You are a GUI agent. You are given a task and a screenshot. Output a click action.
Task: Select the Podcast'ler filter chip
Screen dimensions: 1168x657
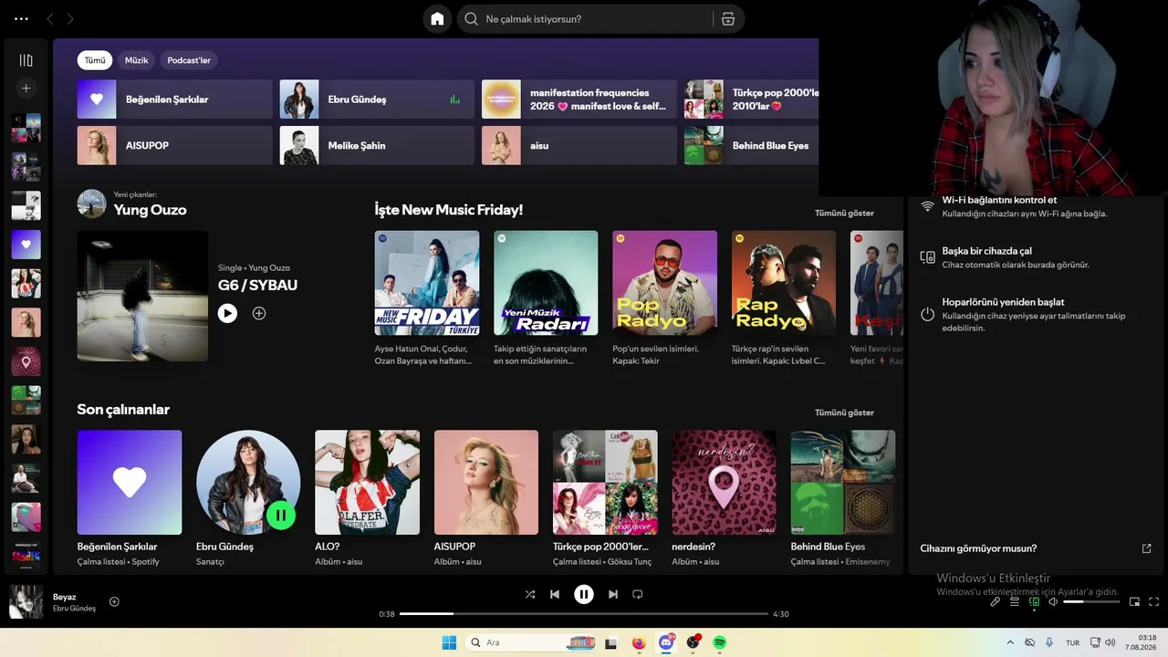coord(189,60)
